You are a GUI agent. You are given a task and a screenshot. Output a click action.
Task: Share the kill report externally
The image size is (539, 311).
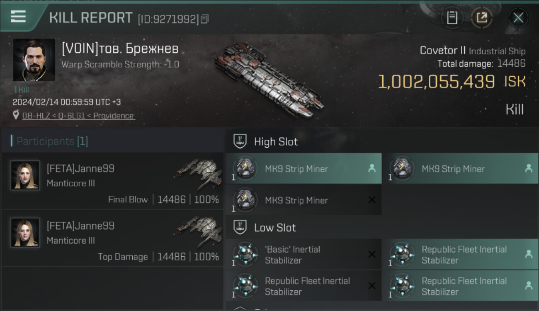(x=481, y=18)
